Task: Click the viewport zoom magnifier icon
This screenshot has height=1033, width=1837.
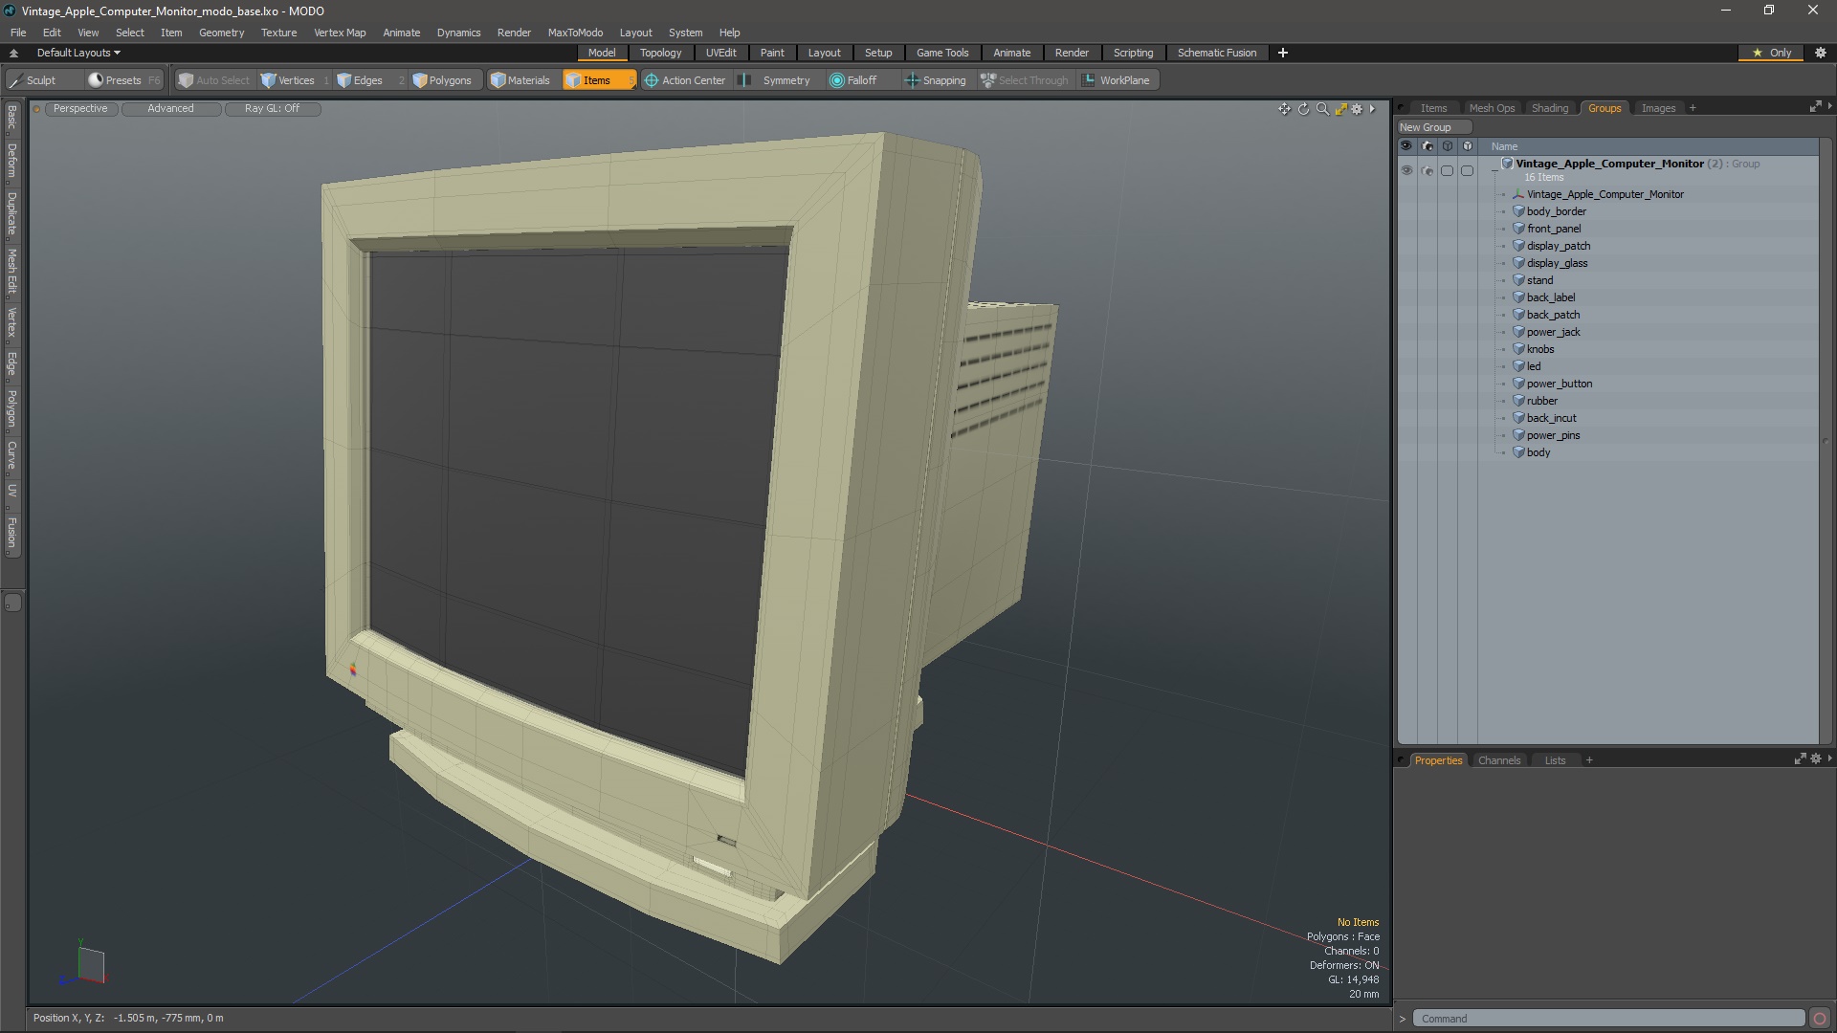Action: (1322, 109)
